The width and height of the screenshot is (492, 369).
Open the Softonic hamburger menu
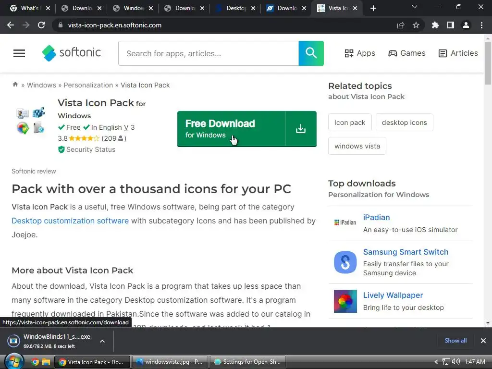19,53
